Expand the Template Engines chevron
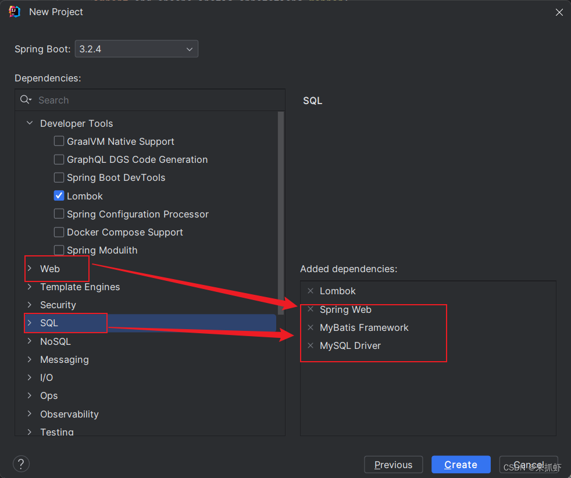Image resolution: width=571 pixels, height=478 pixels. [30, 287]
